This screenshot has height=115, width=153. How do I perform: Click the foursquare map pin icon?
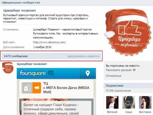pyautogui.click(x=88, y=73)
